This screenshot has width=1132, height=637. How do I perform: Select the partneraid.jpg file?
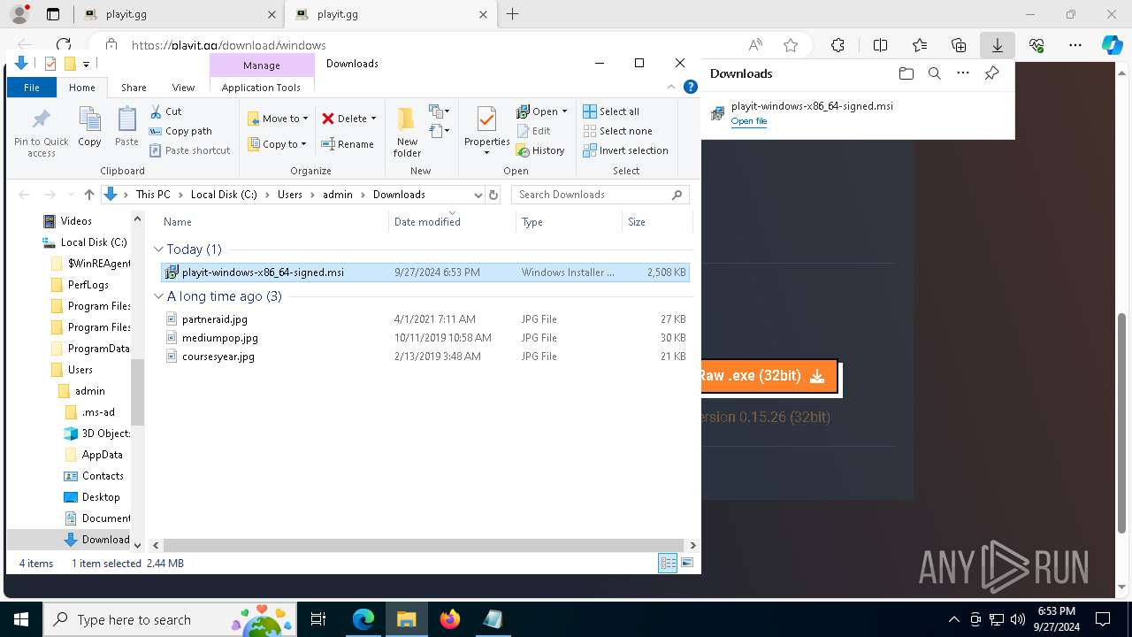pyautogui.click(x=214, y=319)
